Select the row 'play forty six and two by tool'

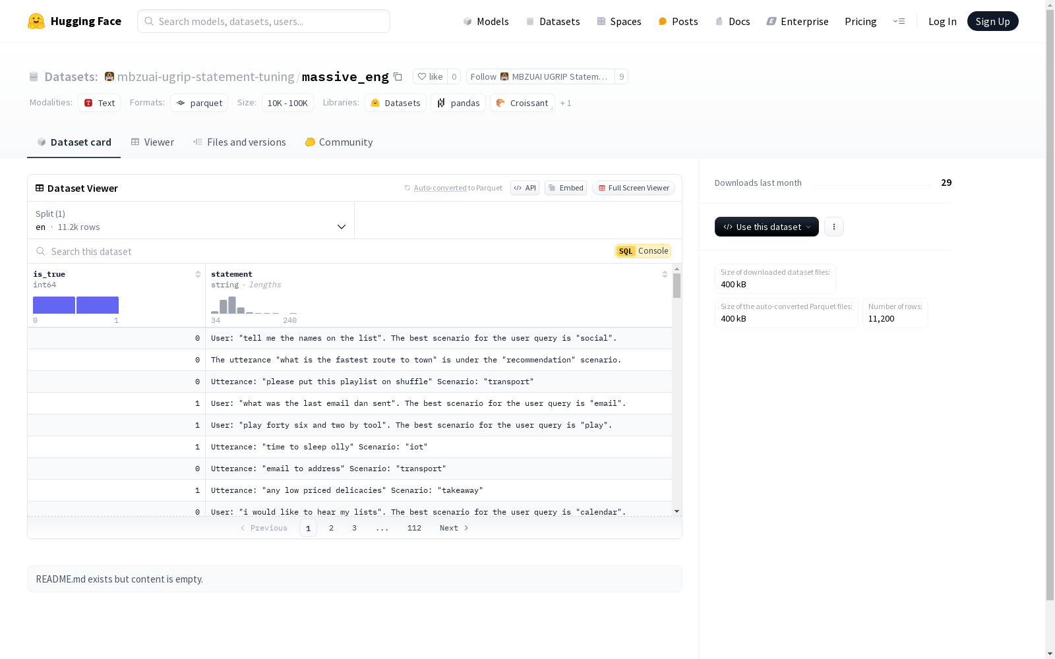coord(349,425)
